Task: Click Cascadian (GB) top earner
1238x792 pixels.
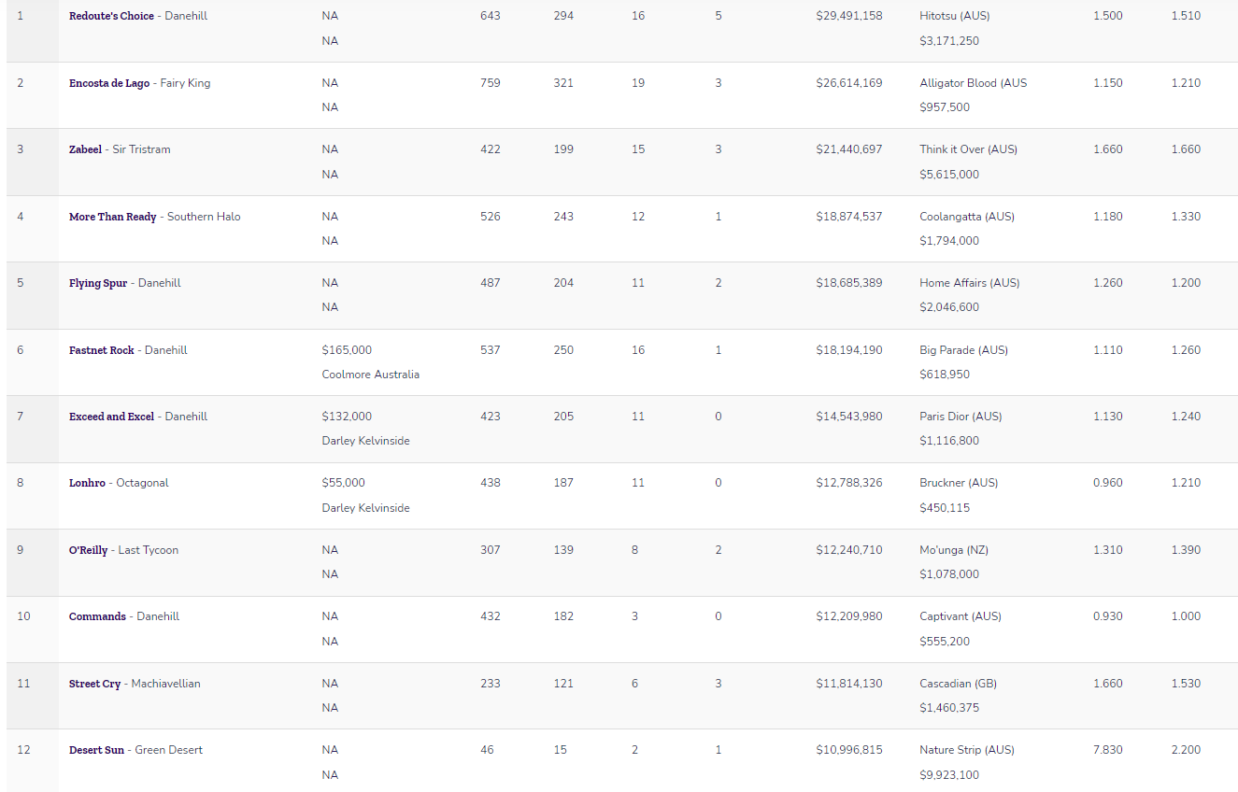Action: (x=958, y=684)
